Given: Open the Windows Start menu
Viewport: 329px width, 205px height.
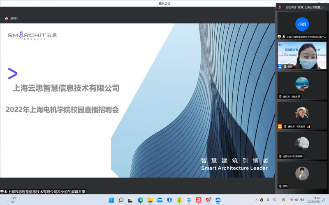Looking at the screenshot, I should tap(111, 200).
